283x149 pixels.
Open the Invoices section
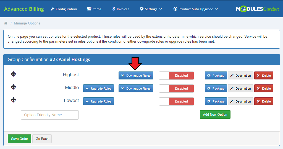coord(121,9)
